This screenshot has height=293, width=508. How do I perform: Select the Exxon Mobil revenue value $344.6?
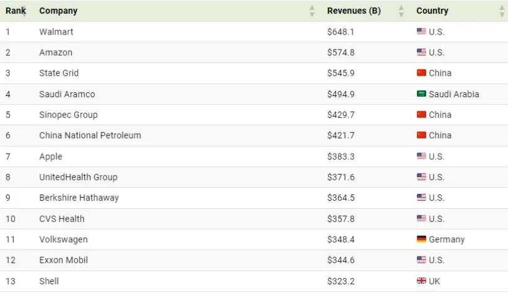click(341, 260)
